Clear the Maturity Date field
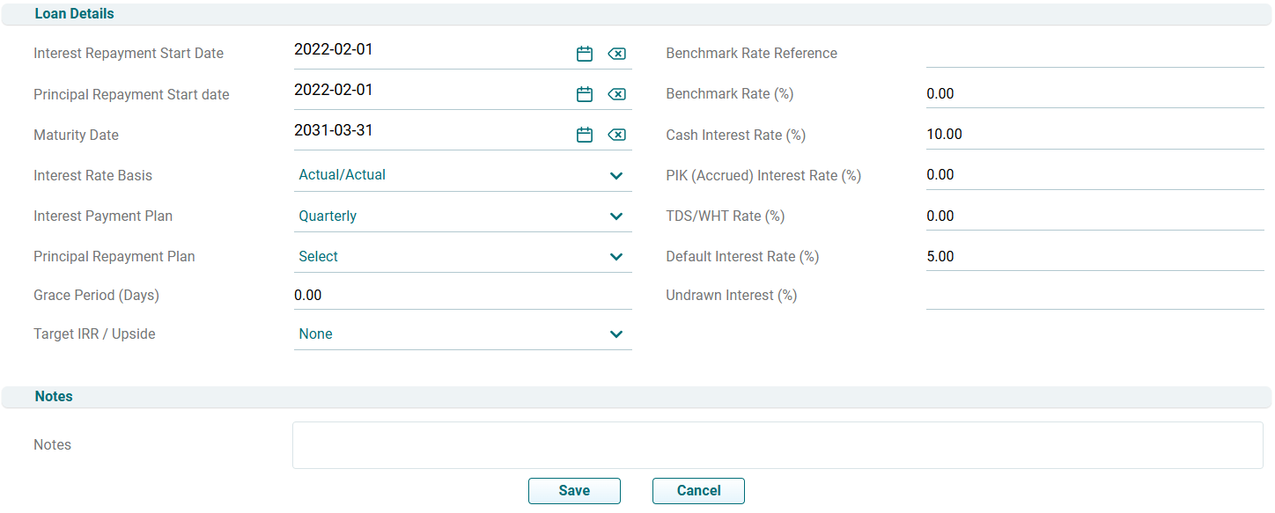The image size is (1275, 513). (x=617, y=135)
